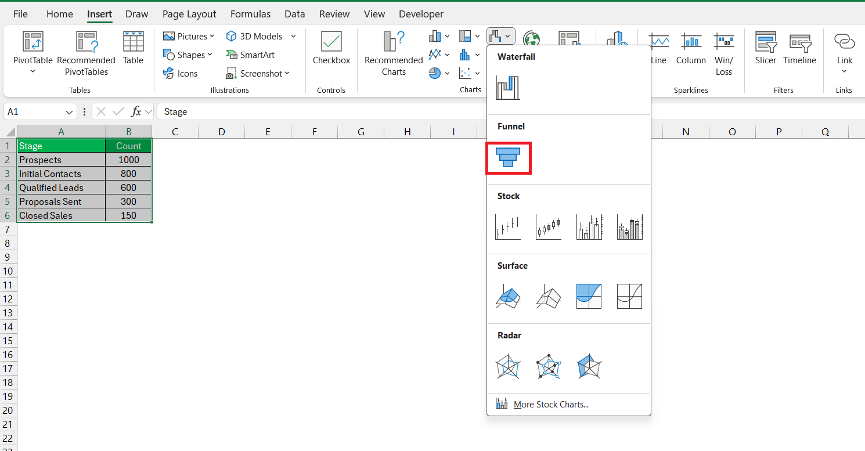Screen dimensions: 865x451
Task: Insert a Column sparkline
Action: pyautogui.click(x=691, y=48)
